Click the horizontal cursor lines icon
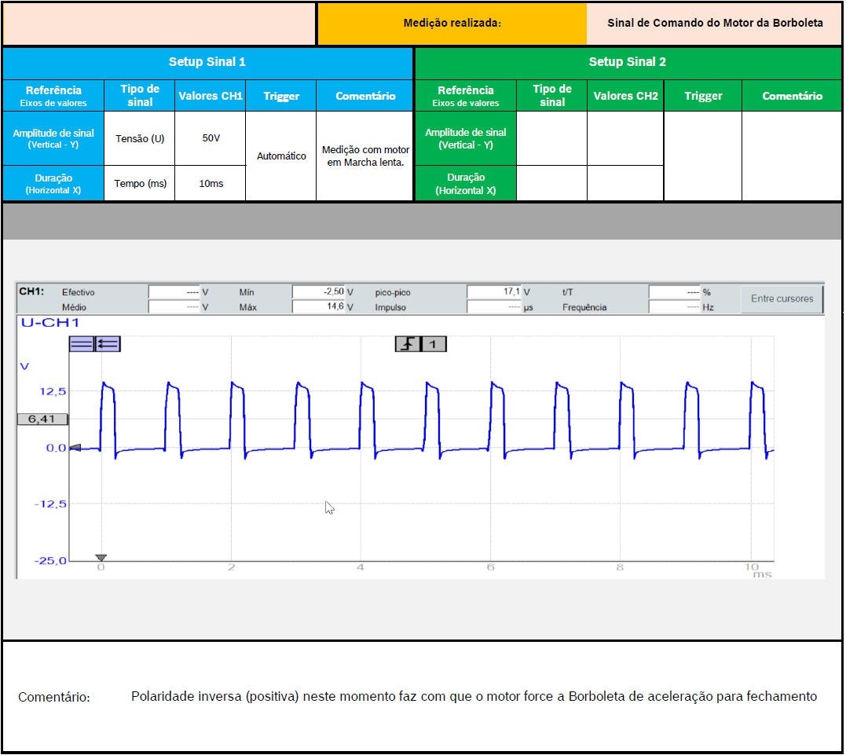The image size is (846, 755). coord(82,343)
